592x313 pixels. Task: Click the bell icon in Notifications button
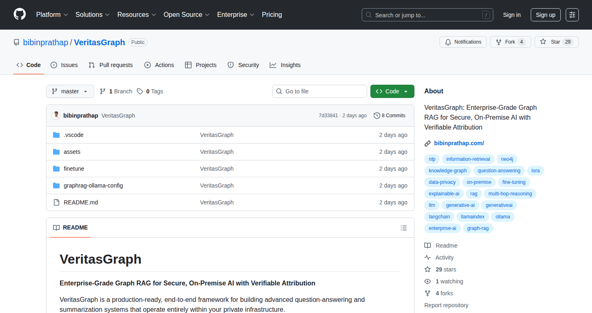coord(448,42)
